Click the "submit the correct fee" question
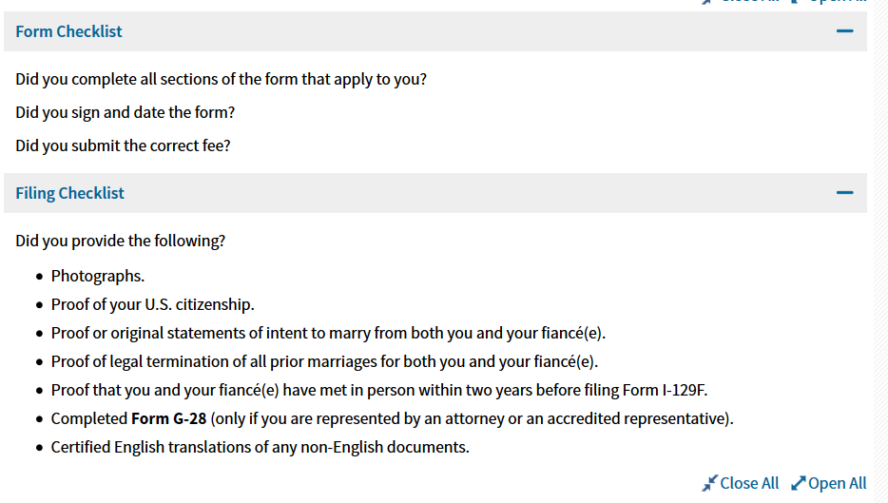Viewport: 888px width, 503px height. click(x=123, y=145)
